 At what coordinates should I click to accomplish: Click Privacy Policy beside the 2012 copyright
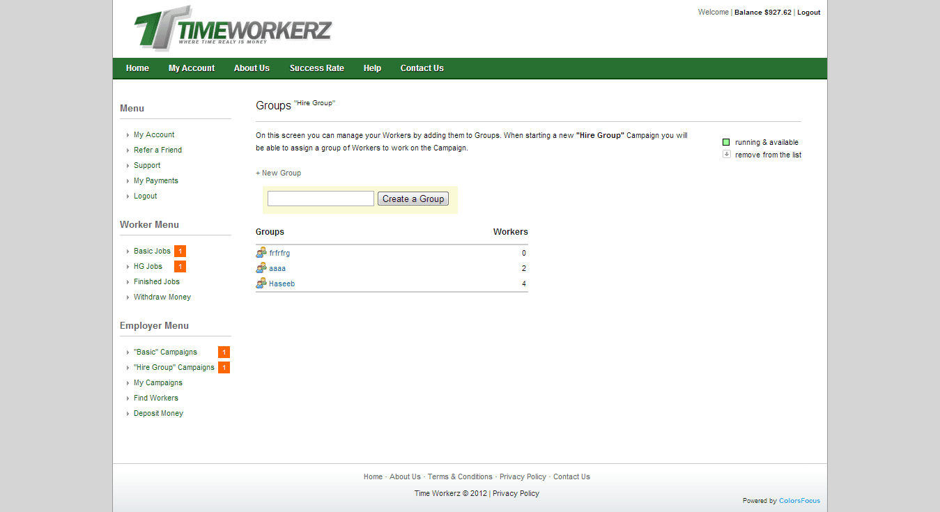click(516, 493)
